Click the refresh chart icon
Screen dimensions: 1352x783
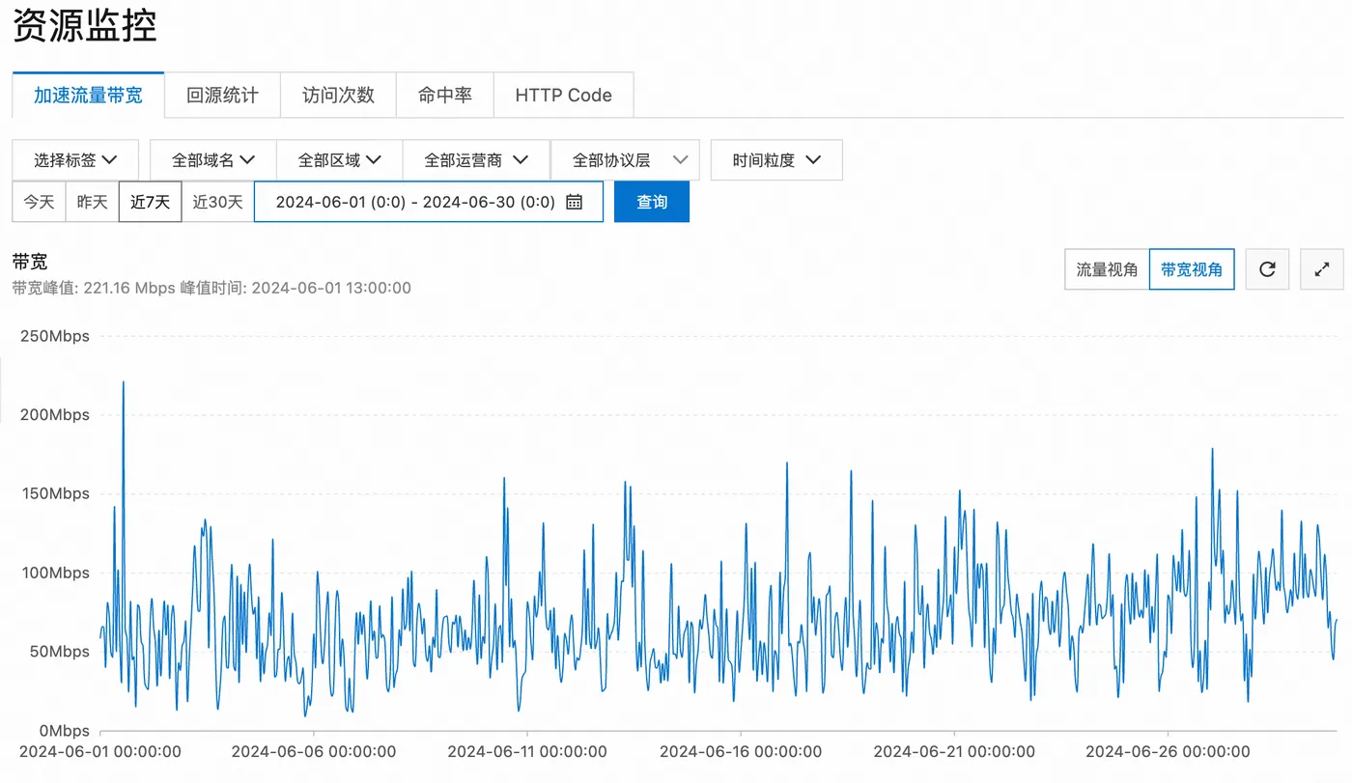(1267, 269)
